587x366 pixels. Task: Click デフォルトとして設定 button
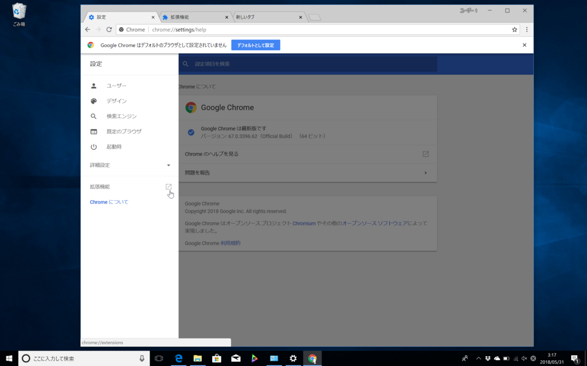coord(256,45)
